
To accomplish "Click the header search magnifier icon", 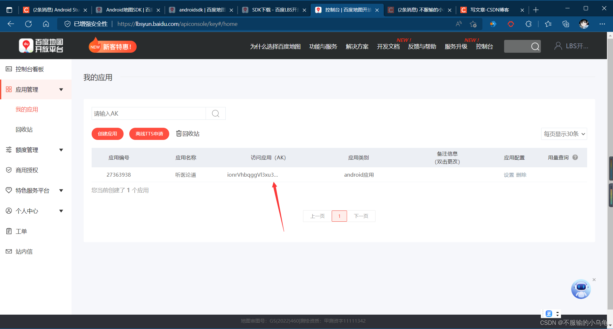I will (535, 47).
